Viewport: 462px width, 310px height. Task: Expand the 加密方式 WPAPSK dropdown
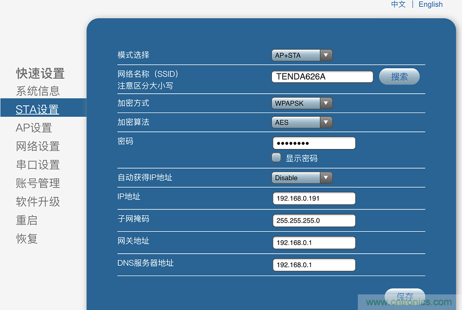pos(302,103)
